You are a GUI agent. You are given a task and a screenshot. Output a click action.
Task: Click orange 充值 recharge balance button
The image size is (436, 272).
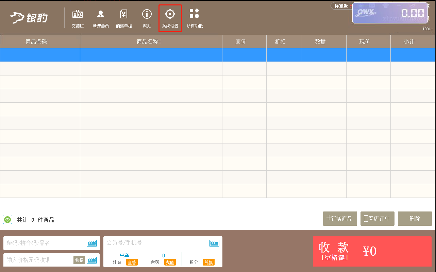(170, 262)
